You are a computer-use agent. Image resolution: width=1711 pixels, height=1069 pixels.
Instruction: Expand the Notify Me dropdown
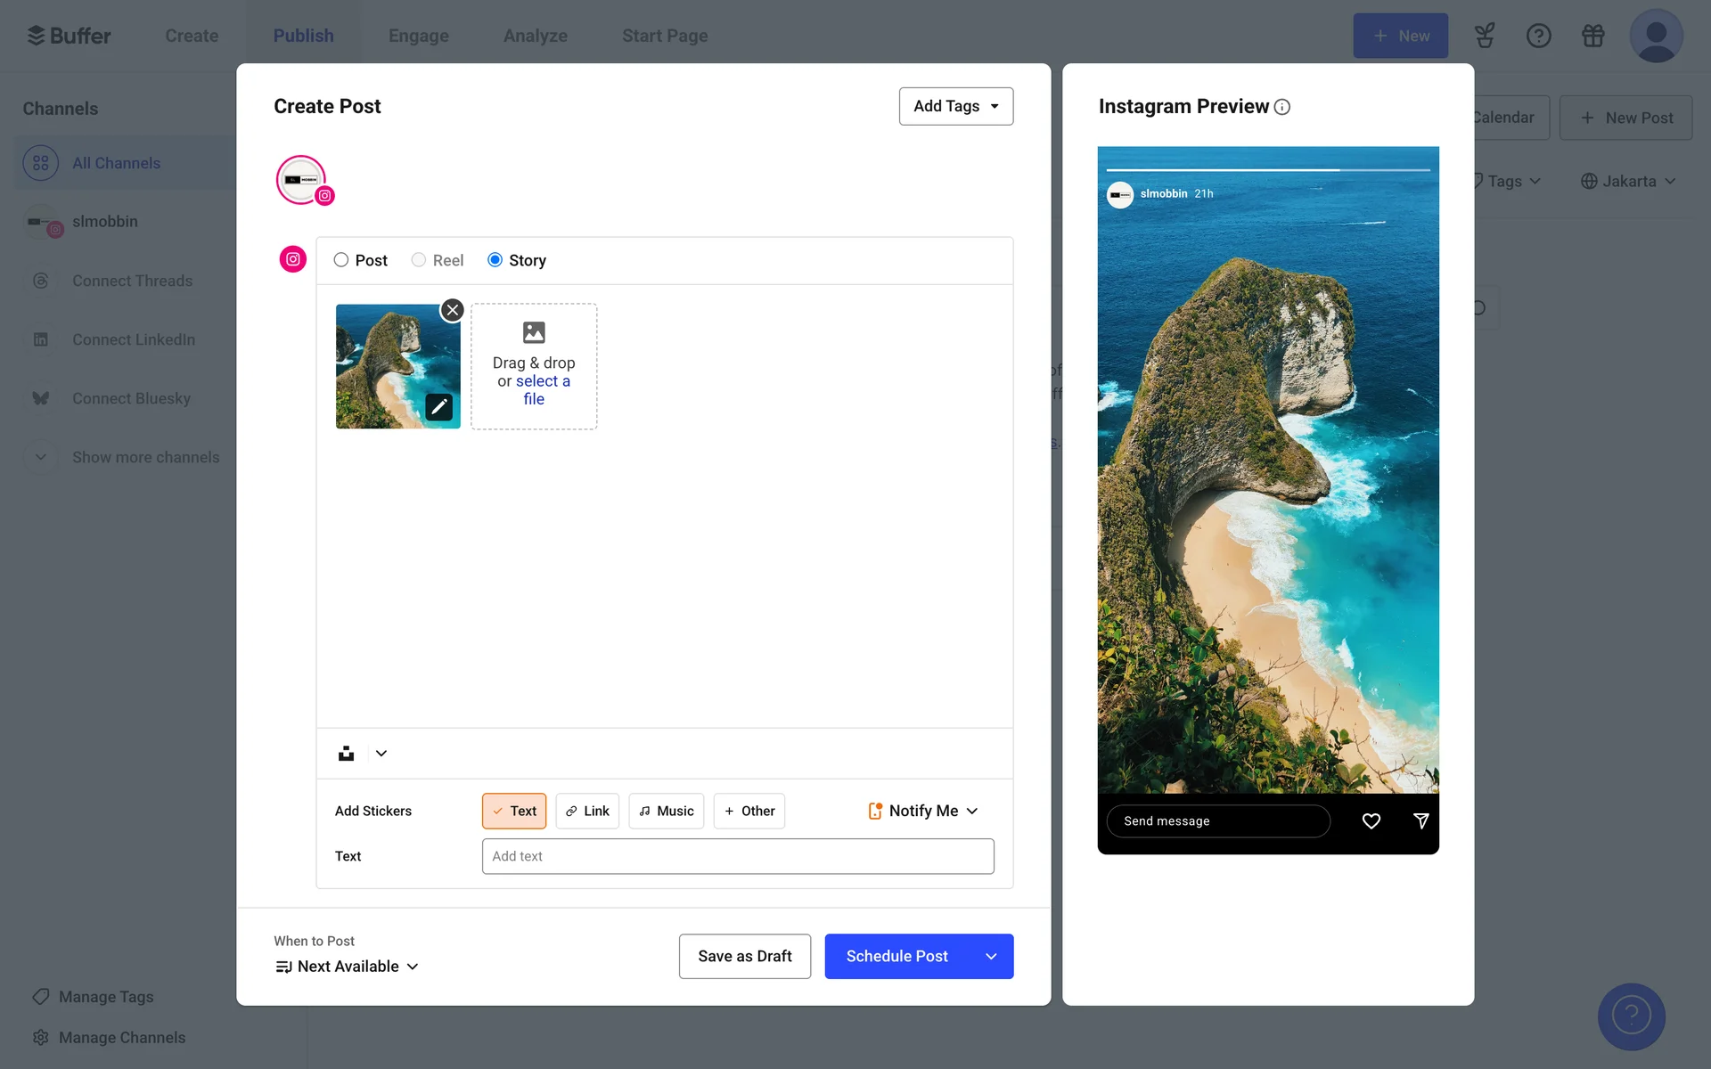click(x=923, y=811)
